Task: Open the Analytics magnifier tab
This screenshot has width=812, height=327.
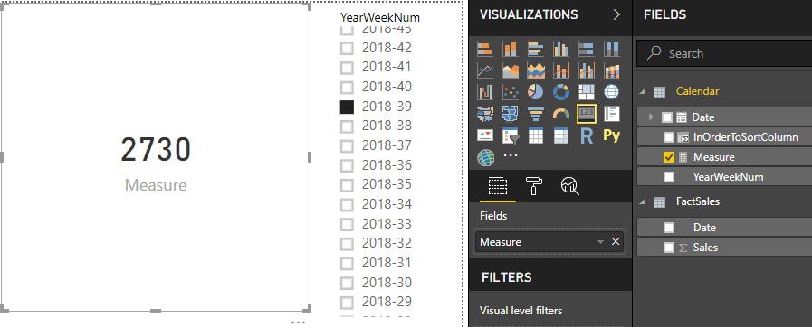Action: tap(569, 185)
